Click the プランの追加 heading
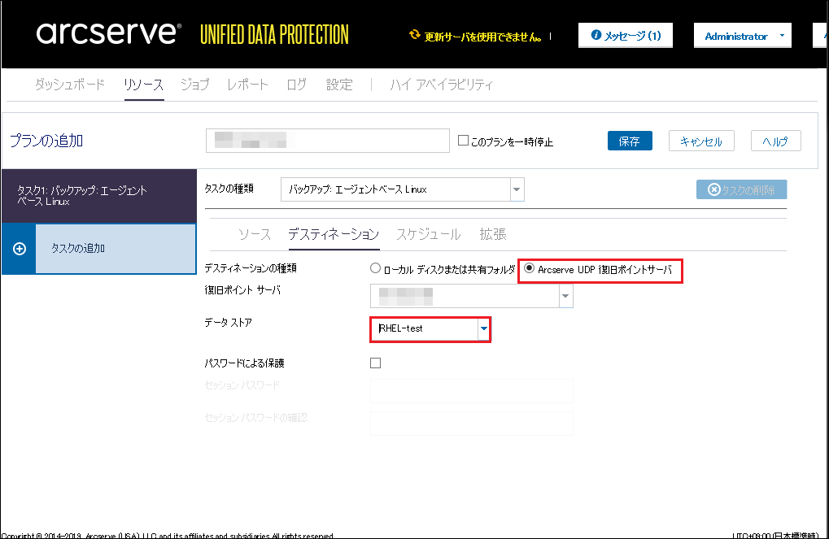829x539 pixels. point(46,141)
